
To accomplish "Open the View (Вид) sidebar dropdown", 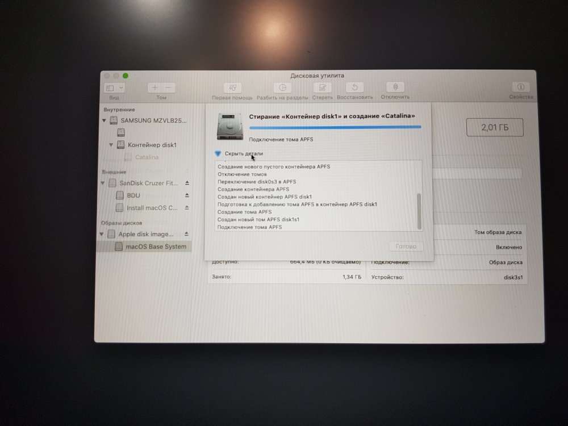I will click(x=114, y=88).
